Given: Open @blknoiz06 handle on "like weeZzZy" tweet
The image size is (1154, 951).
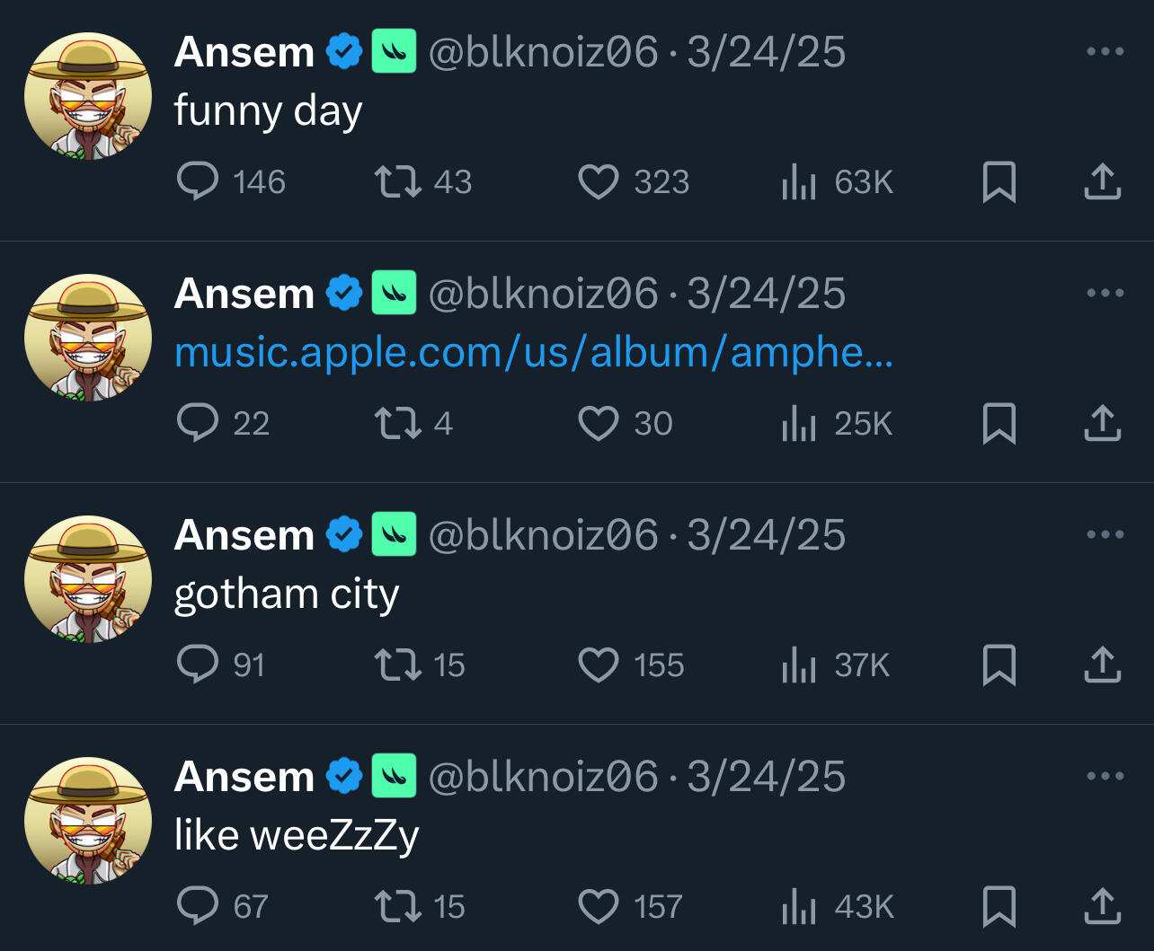Looking at the screenshot, I should (x=544, y=777).
